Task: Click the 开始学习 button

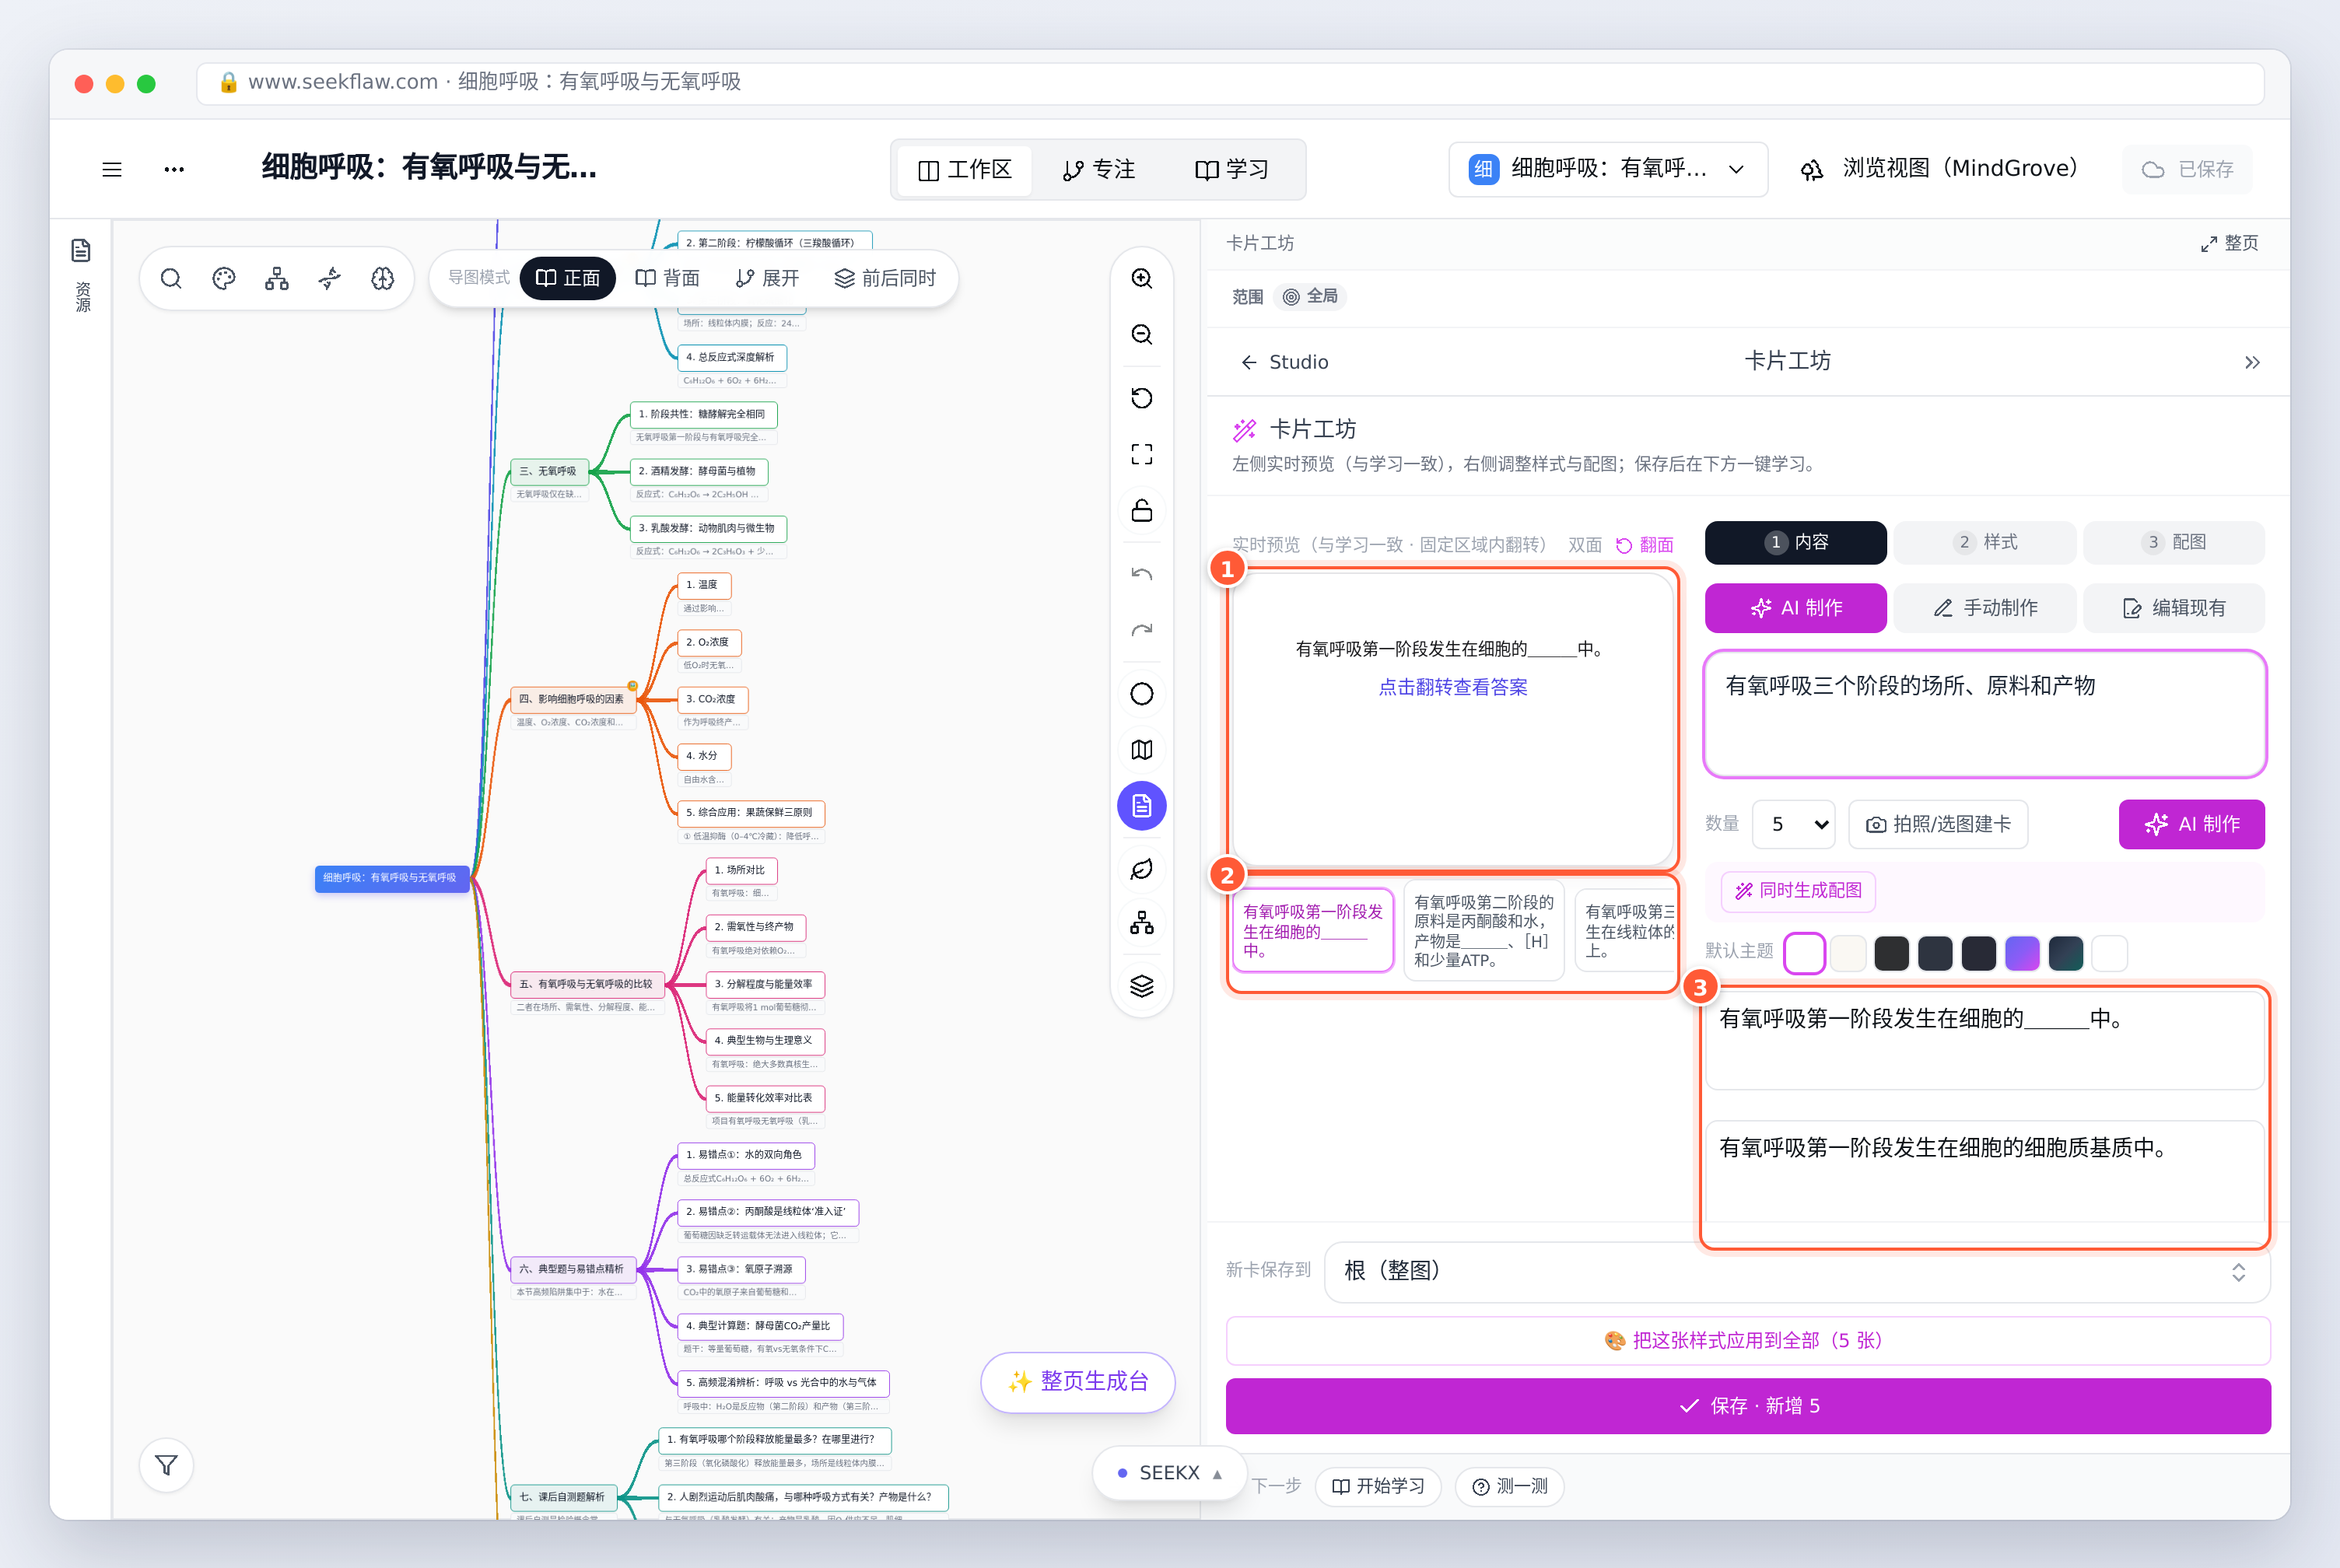Action: pos(1378,1486)
